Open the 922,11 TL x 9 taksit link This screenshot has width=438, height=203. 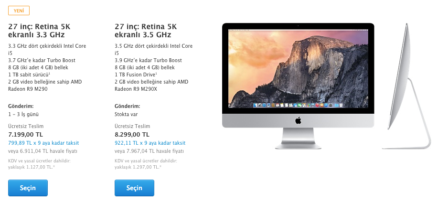[x=150, y=143]
